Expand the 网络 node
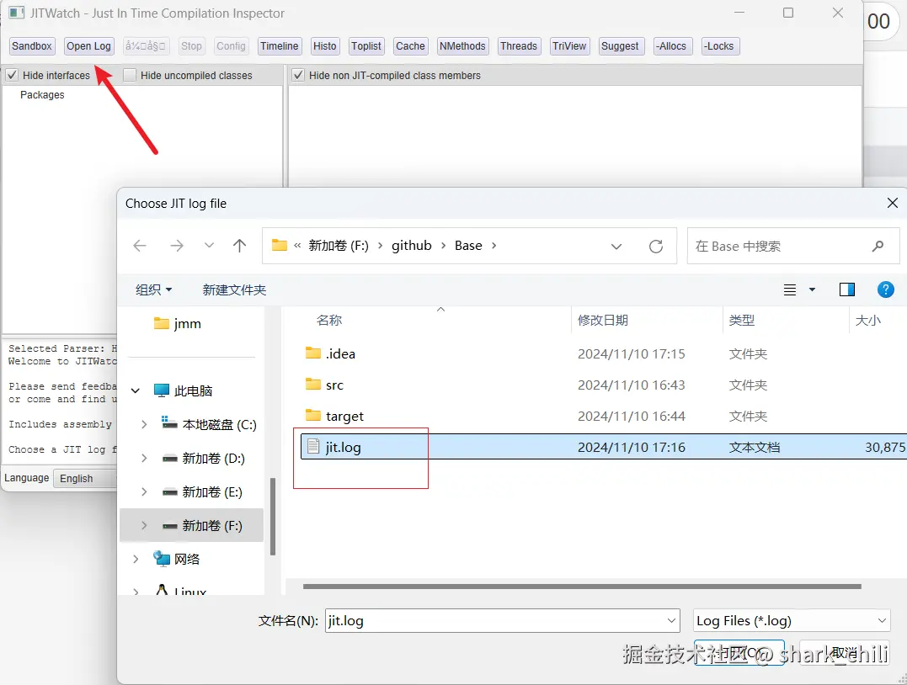The image size is (907, 685). click(x=136, y=559)
